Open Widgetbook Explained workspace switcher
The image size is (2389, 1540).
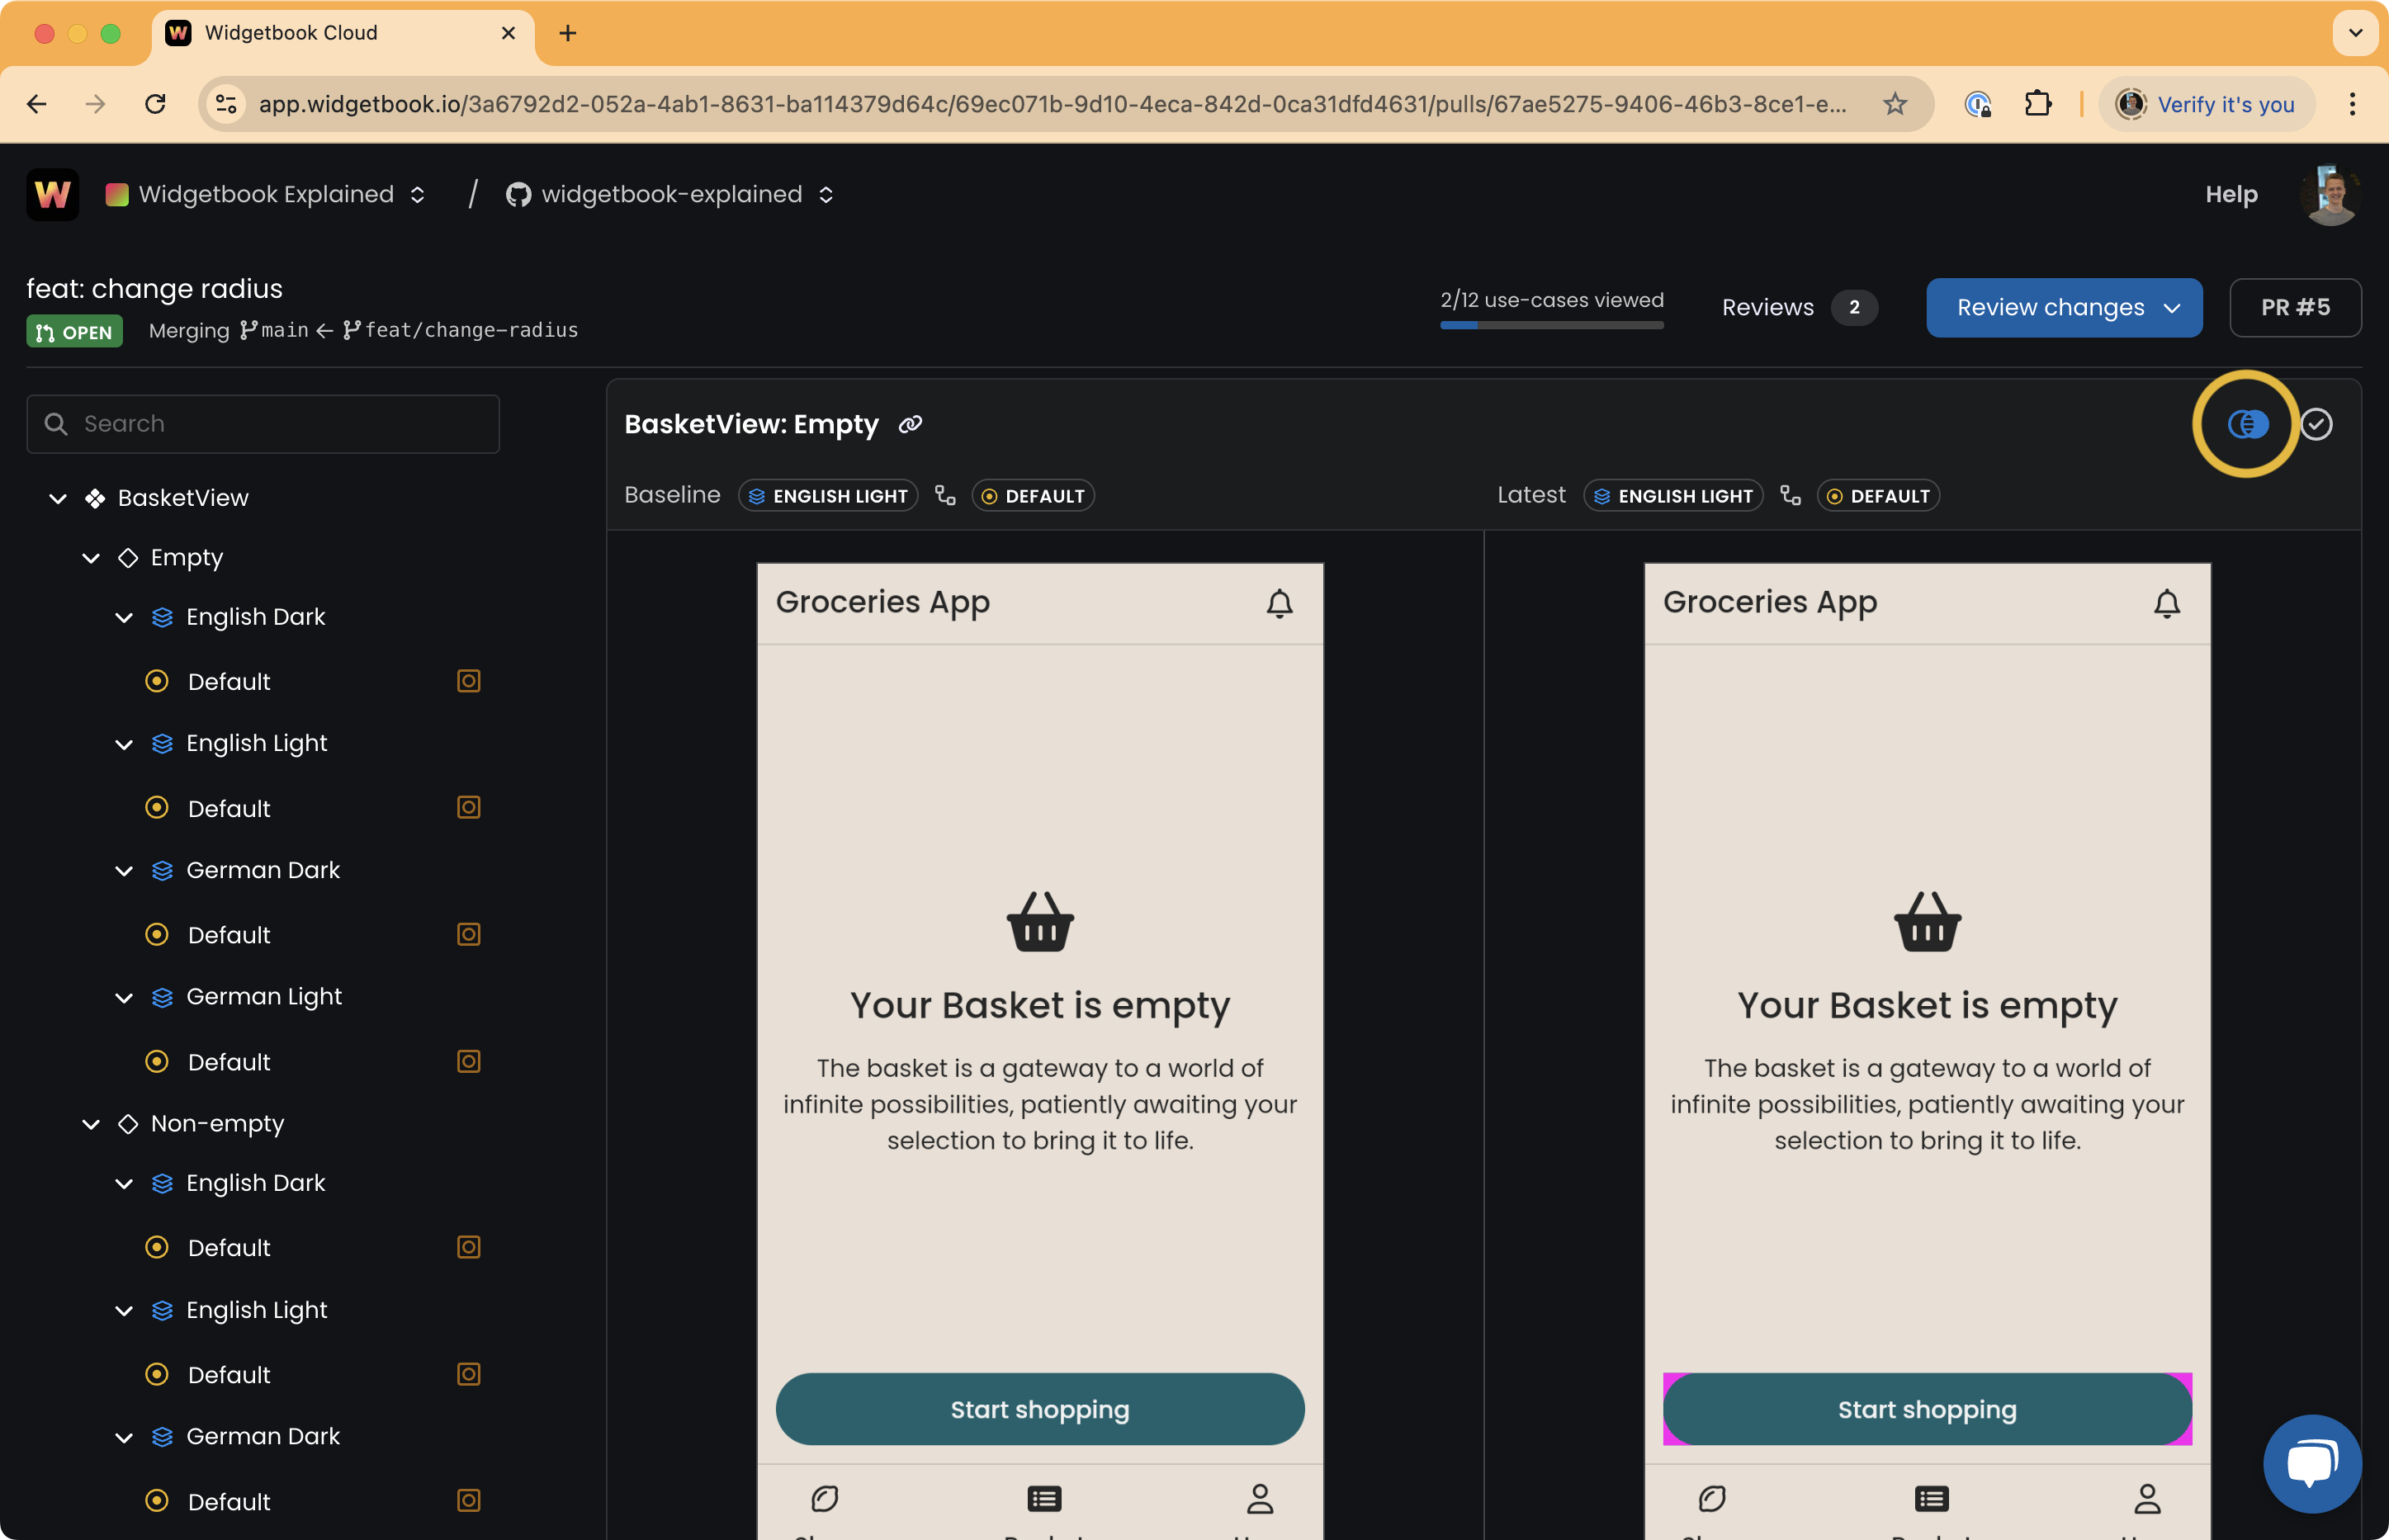point(266,194)
